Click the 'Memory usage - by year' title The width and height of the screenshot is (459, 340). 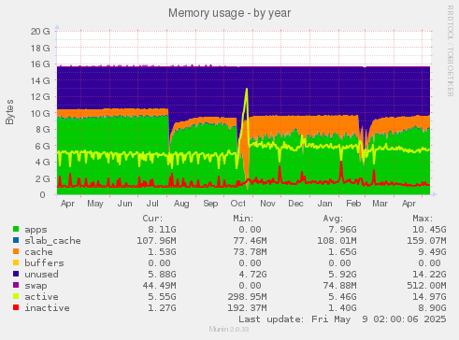pyautogui.click(x=230, y=13)
